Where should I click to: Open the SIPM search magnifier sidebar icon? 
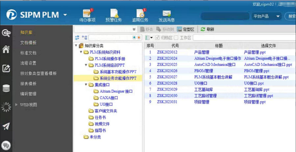click(6, 33)
